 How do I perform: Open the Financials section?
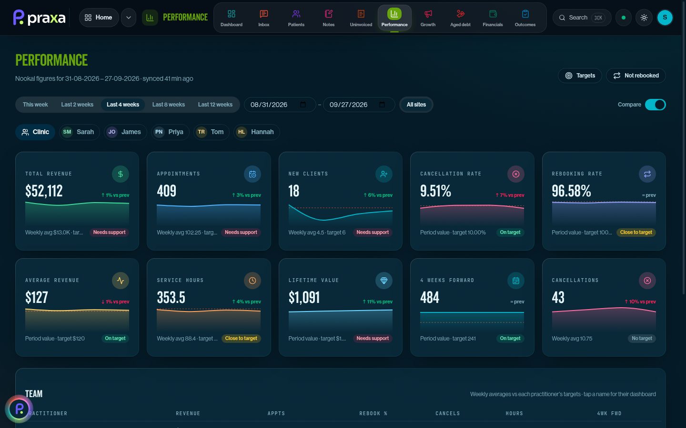pyautogui.click(x=493, y=18)
